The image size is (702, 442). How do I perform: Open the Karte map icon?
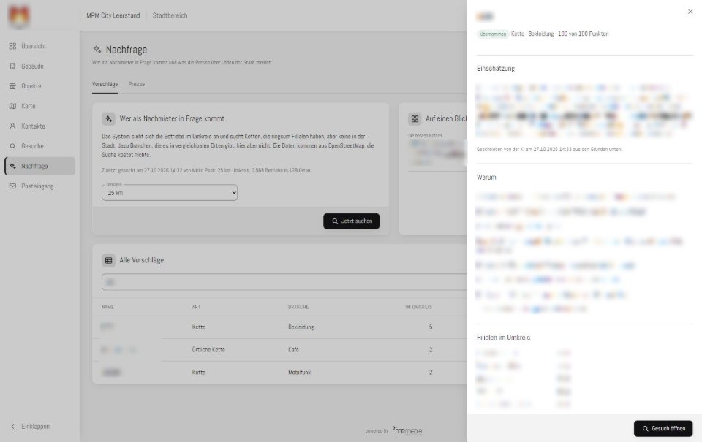12,106
